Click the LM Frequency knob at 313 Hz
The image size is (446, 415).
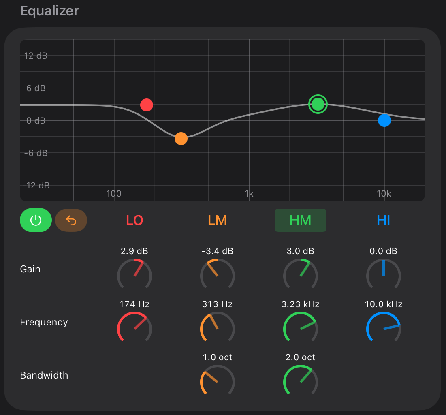(x=218, y=328)
